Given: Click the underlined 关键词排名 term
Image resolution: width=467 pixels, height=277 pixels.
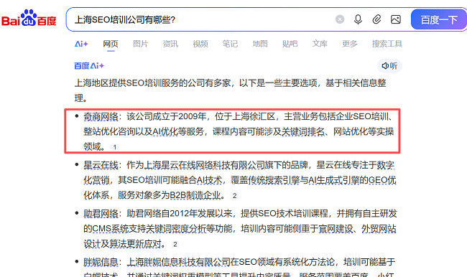Looking at the screenshot, I should pos(302,131).
